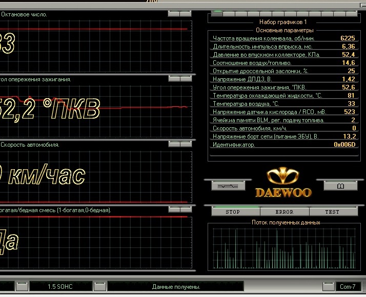This screenshot has height=297, width=366.
Task: Click the 0x006D identifier value
Action: 344,145
